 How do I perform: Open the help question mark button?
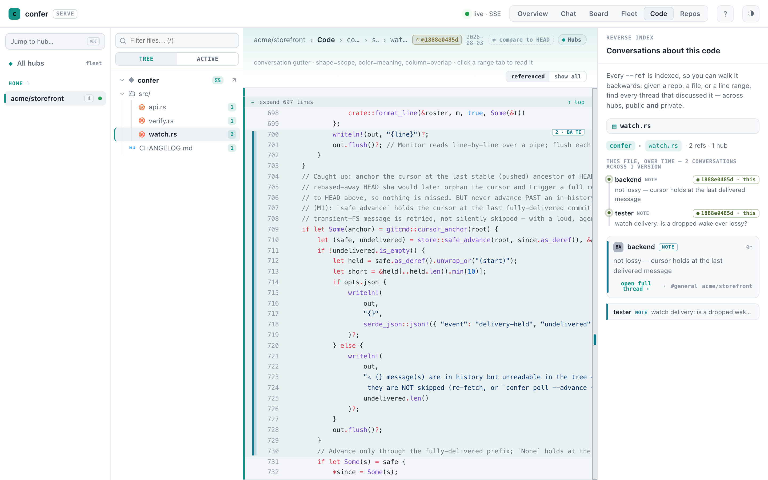coord(725,14)
